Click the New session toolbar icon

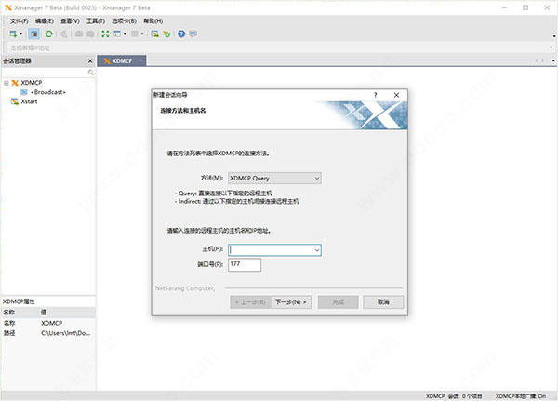13,33
